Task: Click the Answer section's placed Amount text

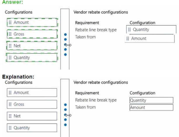Action: [139, 38]
